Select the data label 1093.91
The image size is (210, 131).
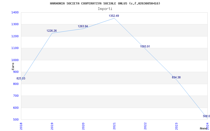tap(145, 47)
